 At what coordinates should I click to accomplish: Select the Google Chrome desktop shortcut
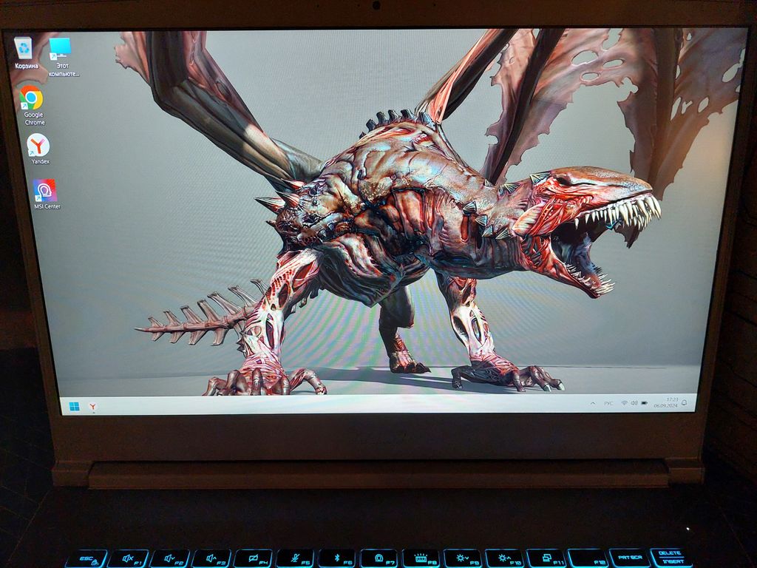coord(33,106)
